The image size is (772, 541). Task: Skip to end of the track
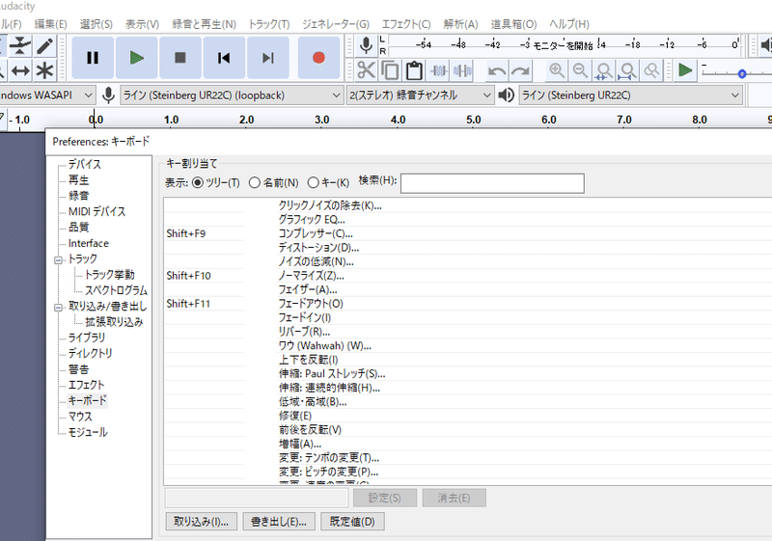click(x=268, y=58)
